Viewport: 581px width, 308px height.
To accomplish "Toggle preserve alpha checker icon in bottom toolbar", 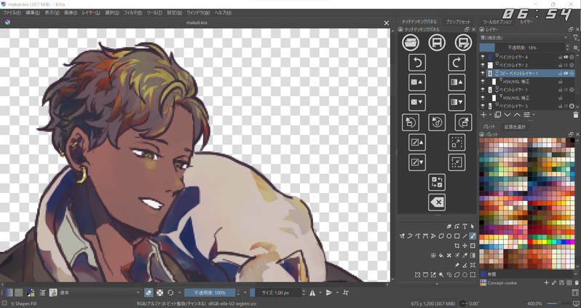I will pyautogui.click(x=159, y=293).
